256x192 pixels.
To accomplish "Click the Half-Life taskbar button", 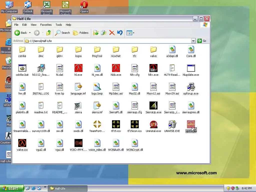I will pos(67,188).
